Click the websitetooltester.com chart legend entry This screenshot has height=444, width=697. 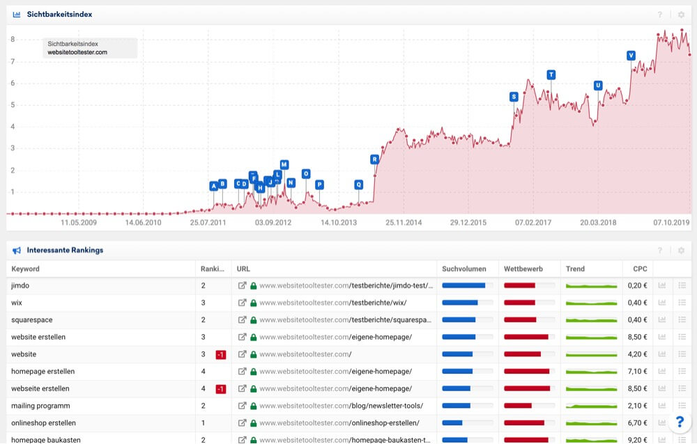tap(77, 52)
